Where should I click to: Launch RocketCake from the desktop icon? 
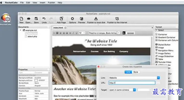6,19
